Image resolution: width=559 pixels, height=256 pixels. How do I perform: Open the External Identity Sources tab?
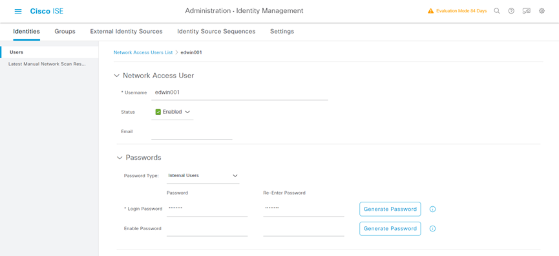pos(126,32)
